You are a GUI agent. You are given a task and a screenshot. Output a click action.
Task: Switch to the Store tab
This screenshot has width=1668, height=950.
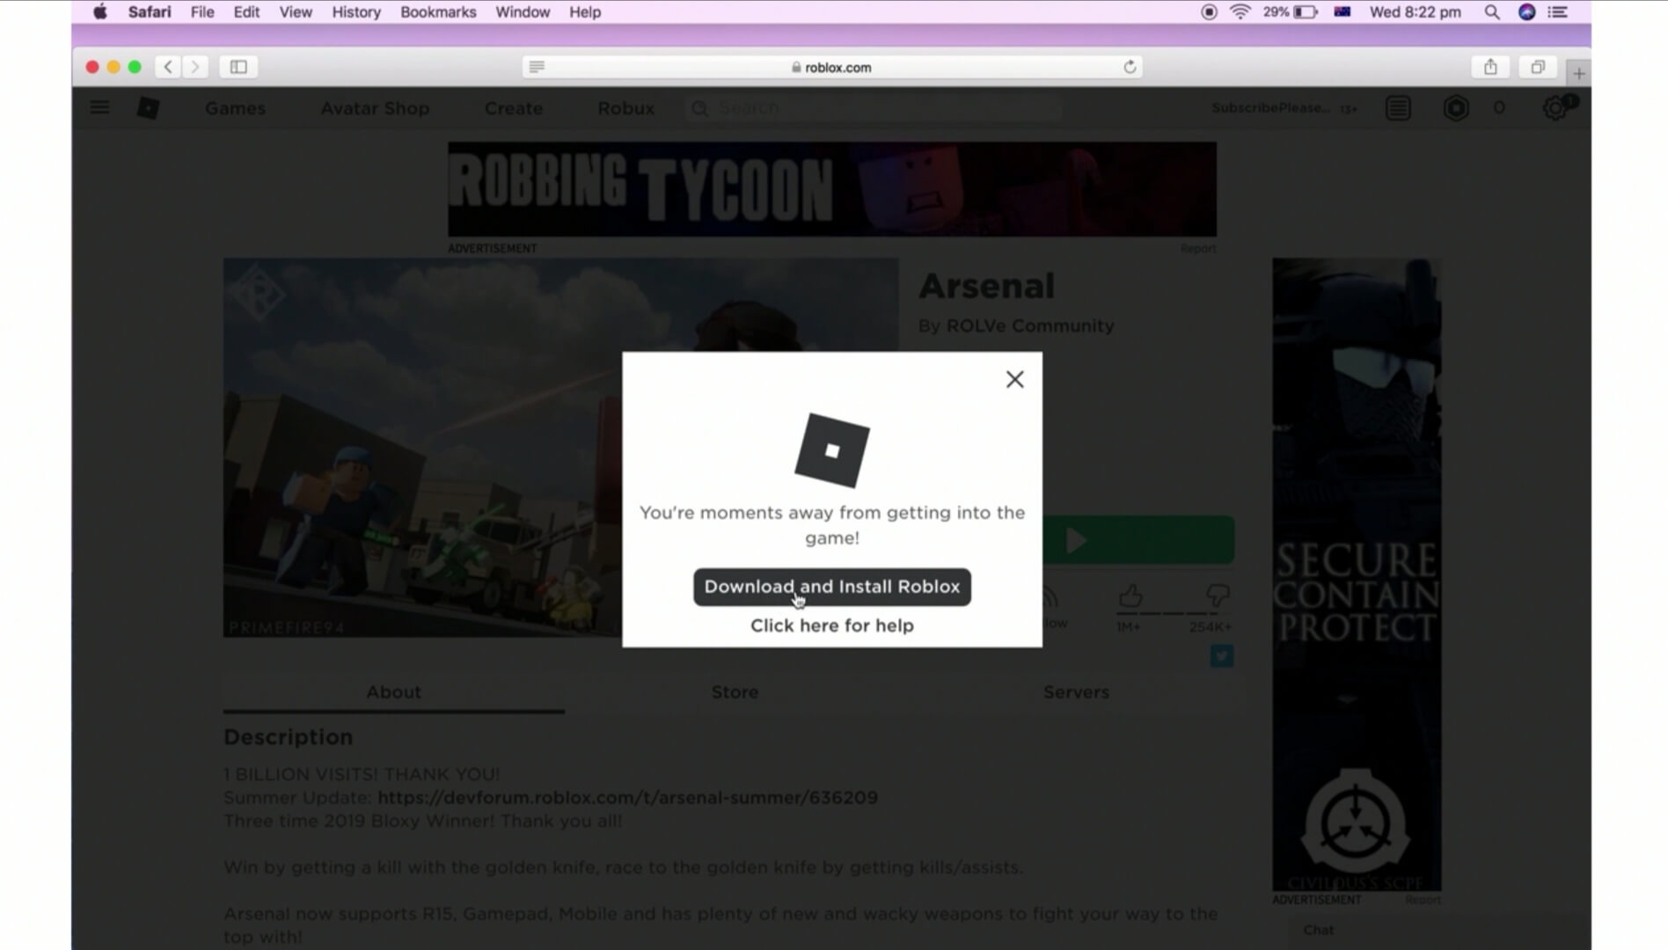[735, 692]
